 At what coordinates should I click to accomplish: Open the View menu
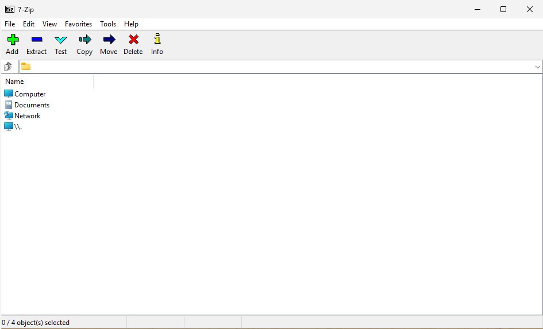[49, 24]
